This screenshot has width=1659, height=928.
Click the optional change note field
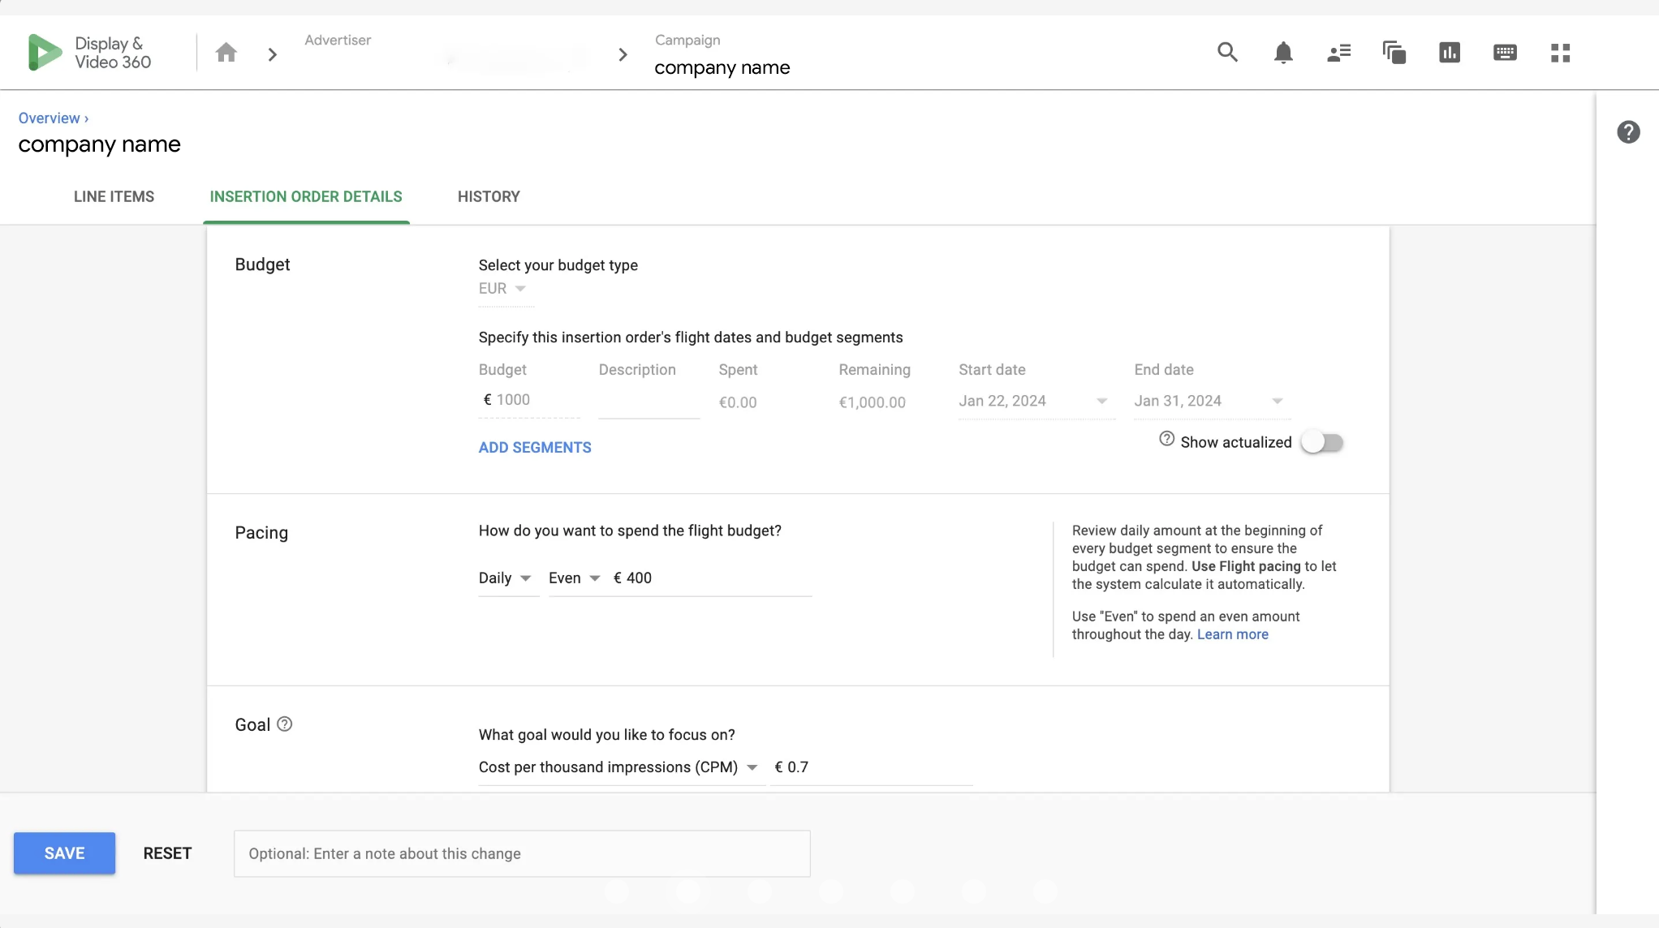(522, 853)
